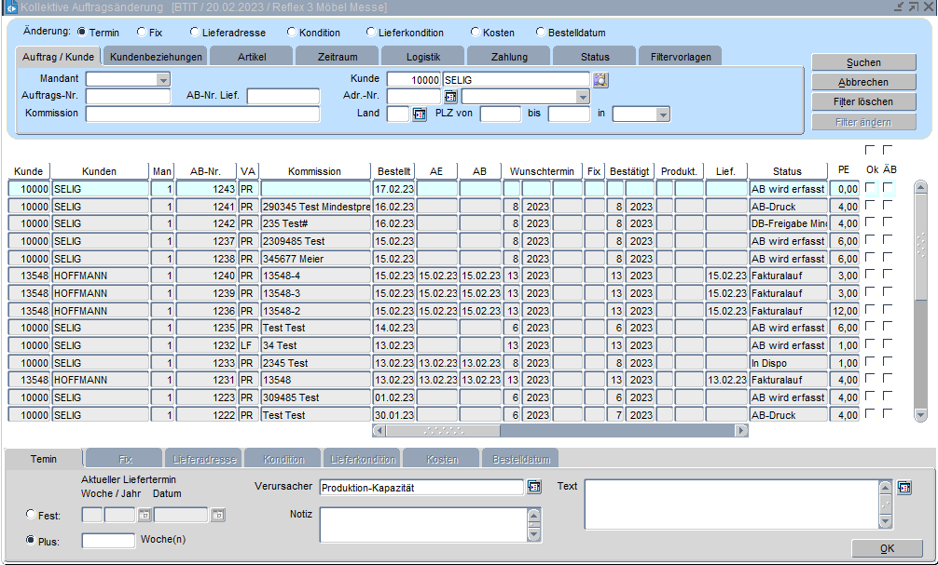Click the customer search icon beside SELIG

(x=600, y=80)
